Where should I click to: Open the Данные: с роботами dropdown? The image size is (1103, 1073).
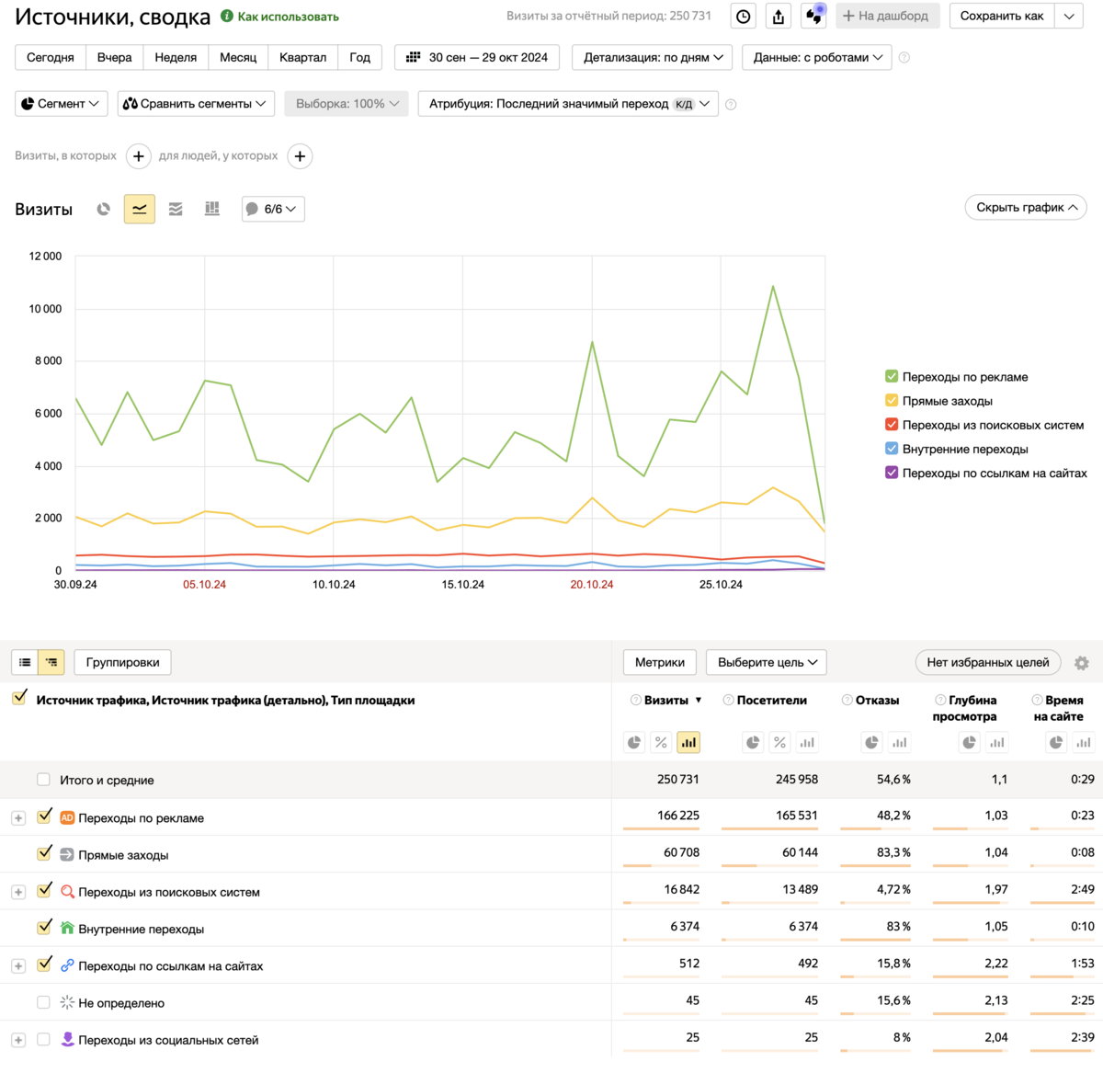click(x=817, y=57)
